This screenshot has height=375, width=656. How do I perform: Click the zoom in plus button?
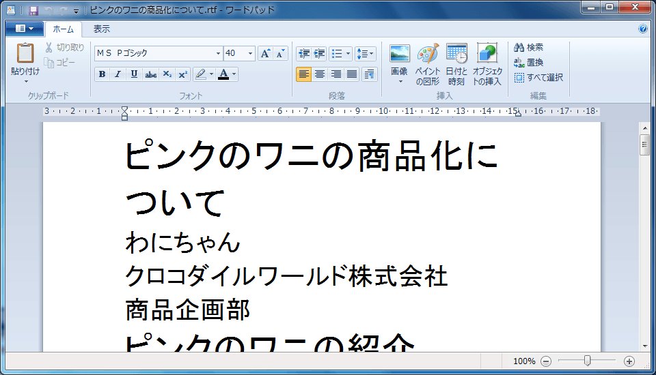(x=629, y=361)
